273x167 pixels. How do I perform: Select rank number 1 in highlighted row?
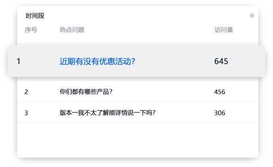18,61
